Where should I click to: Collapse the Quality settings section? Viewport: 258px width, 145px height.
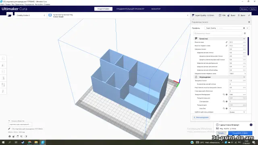(244, 39)
